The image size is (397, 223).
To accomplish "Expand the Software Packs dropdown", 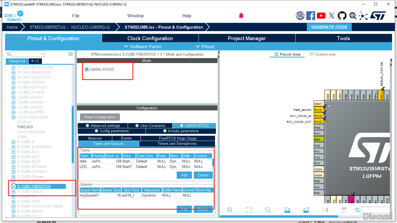I will click(143, 47).
